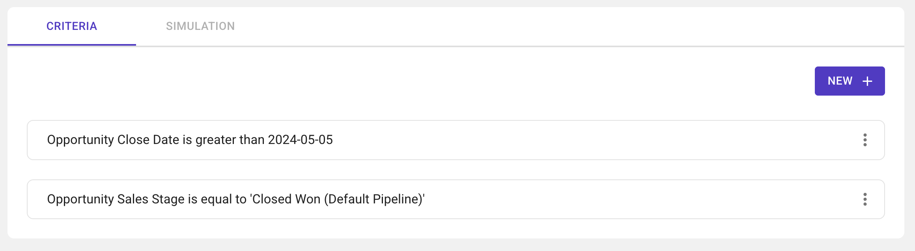Click the purple underline beneath the CRITERIA tab

(72, 45)
